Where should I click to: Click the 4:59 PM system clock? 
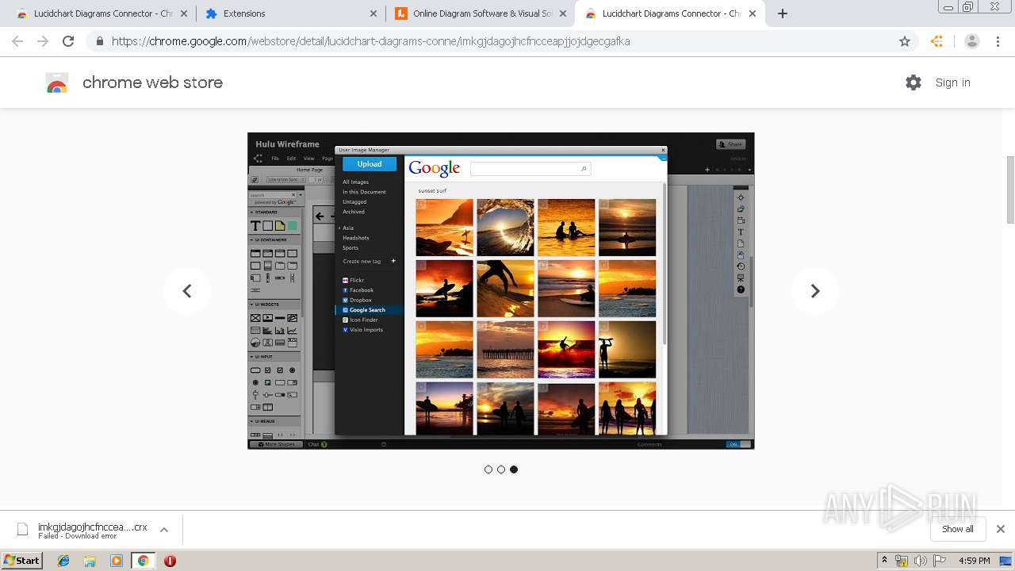pyautogui.click(x=974, y=561)
